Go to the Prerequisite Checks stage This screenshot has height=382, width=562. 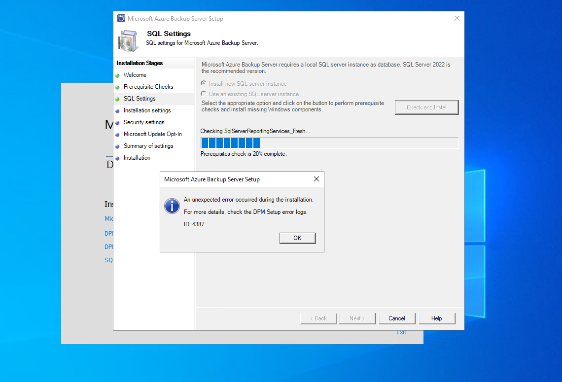pos(148,87)
